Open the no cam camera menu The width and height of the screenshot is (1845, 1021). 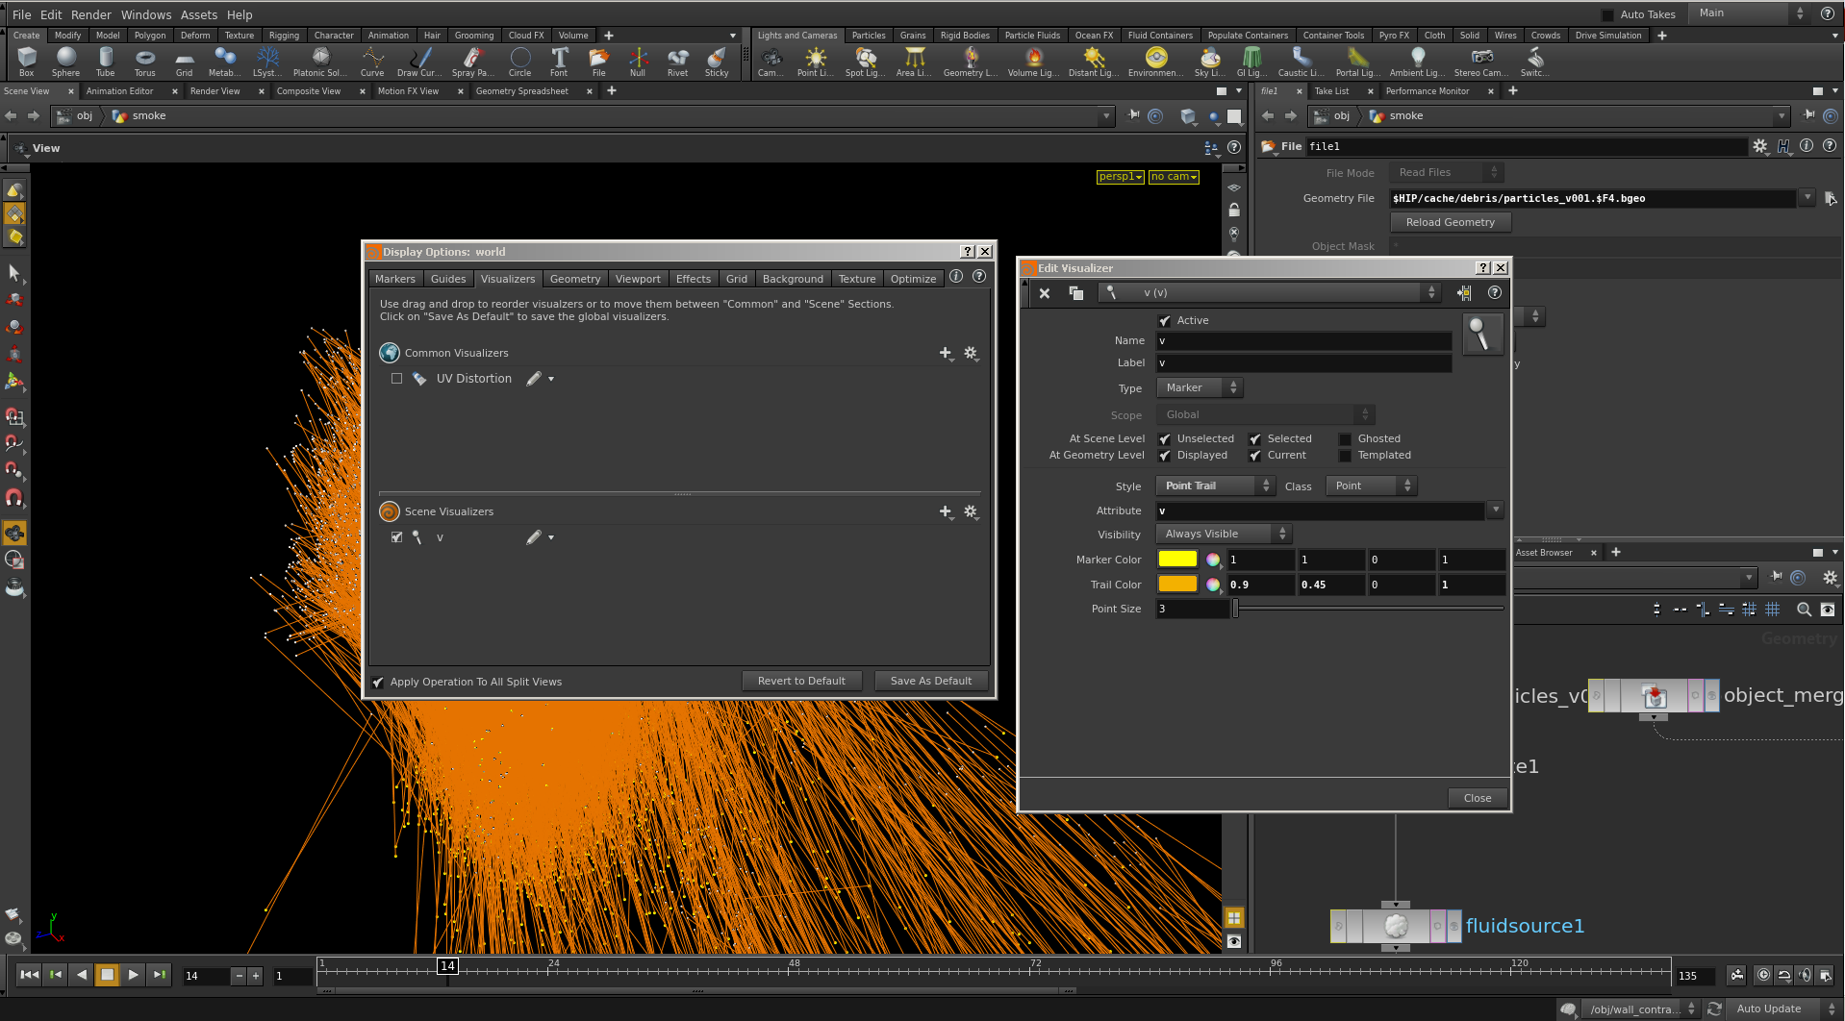[x=1174, y=177]
